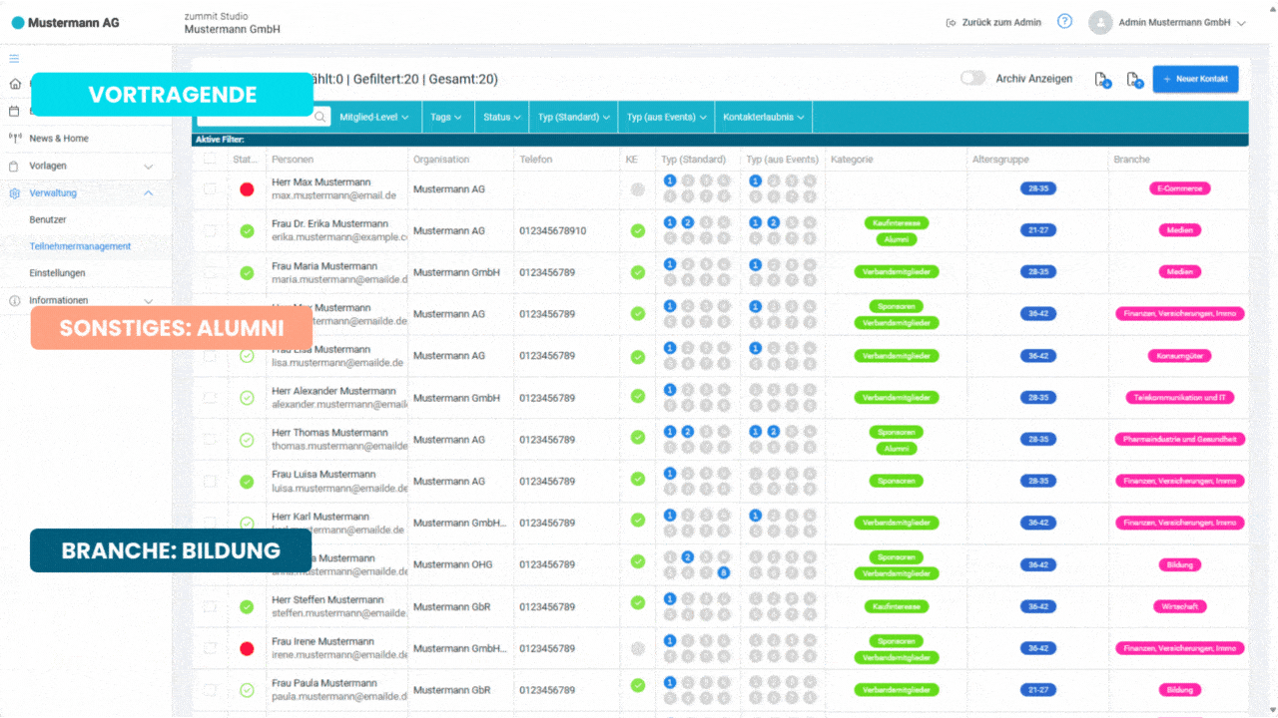Open the help question mark icon
Screen dimensions: 1278x718
click(x=1064, y=21)
